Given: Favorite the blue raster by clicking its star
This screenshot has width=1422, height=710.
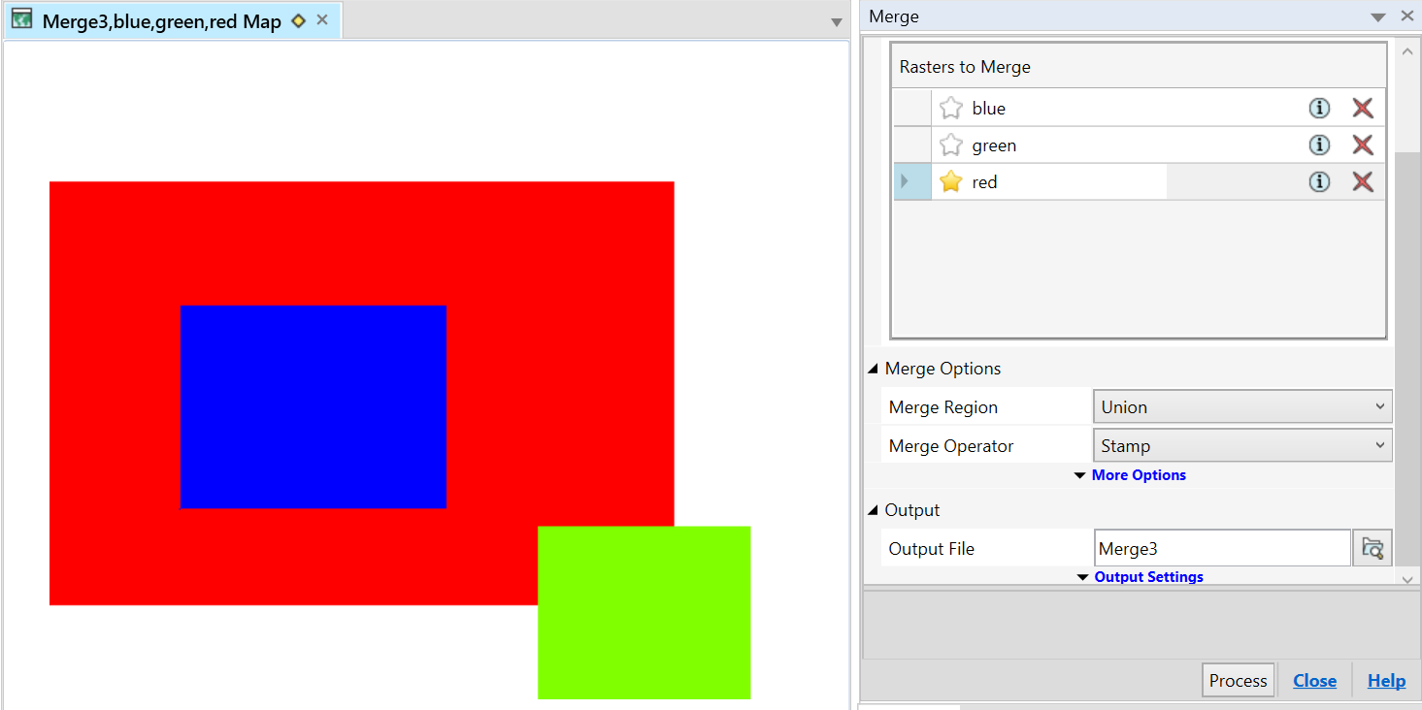Looking at the screenshot, I should click(x=950, y=108).
